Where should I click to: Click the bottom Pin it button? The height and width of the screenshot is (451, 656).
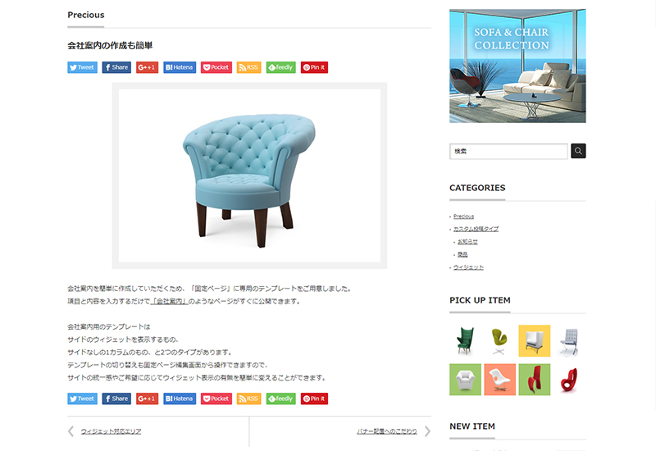(314, 399)
